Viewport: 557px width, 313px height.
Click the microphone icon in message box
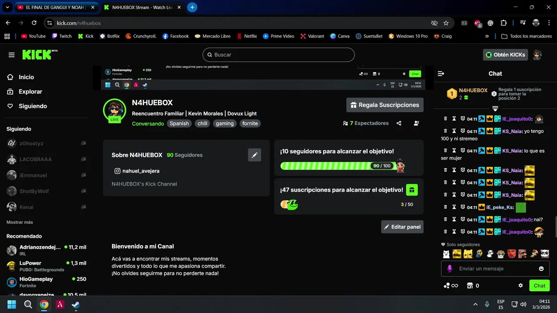(x=450, y=269)
